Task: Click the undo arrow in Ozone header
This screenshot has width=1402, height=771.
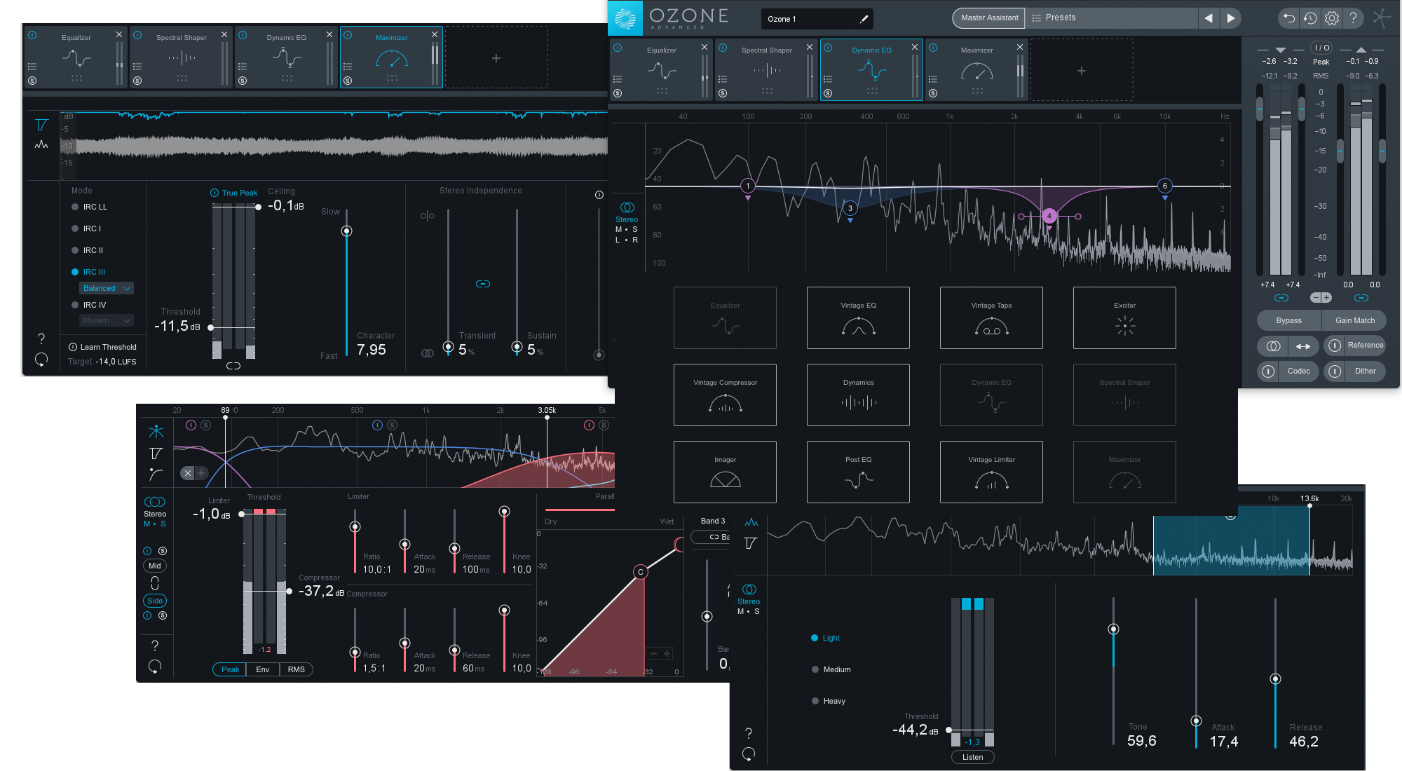Action: tap(1288, 18)
